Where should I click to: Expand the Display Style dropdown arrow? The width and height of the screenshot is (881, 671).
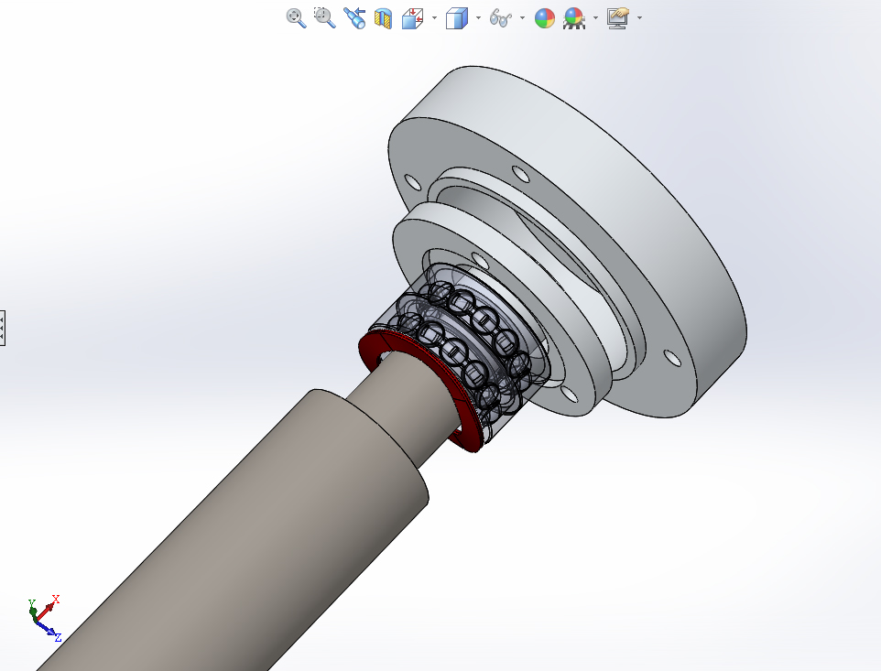[478, 18]
